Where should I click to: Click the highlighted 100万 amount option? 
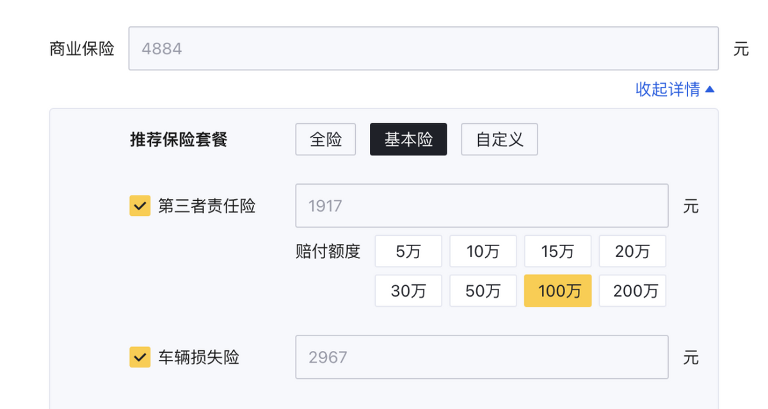(557, 291)
